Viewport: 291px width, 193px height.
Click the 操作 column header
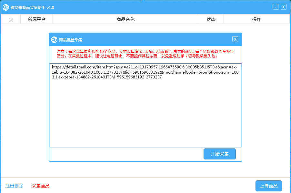(256, 19)
